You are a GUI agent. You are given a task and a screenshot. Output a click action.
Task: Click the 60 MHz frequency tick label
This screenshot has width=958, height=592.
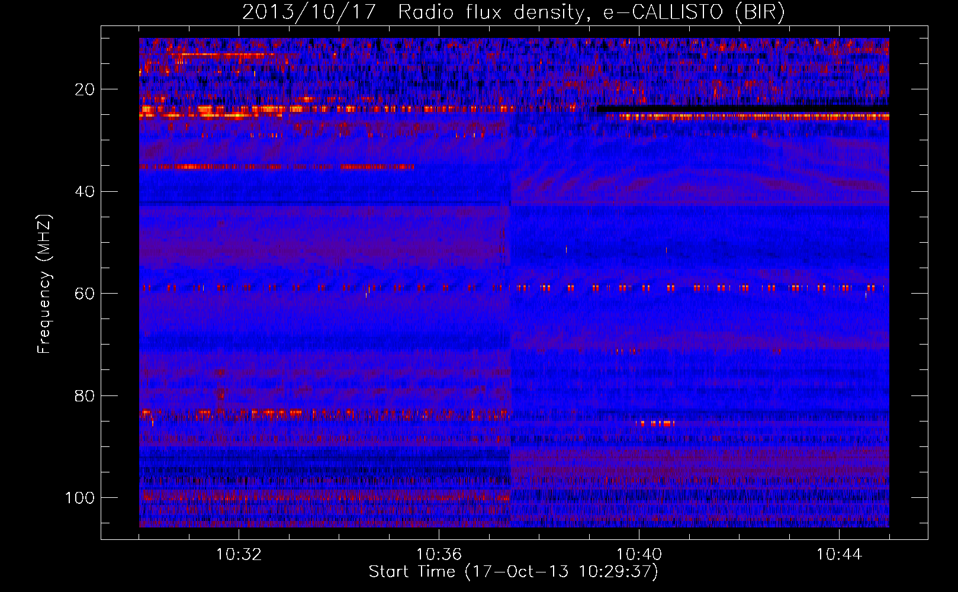coord(85,294)
